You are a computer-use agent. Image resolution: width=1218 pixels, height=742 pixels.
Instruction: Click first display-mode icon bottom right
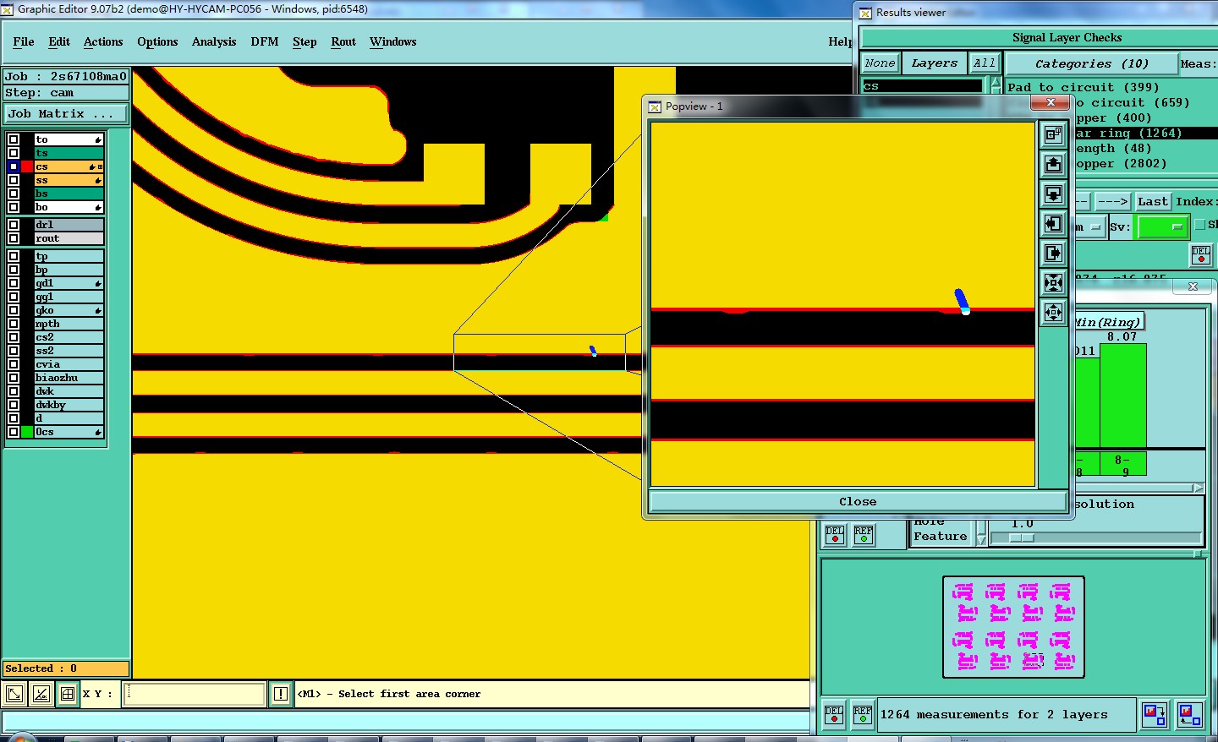coord(1155,715)
